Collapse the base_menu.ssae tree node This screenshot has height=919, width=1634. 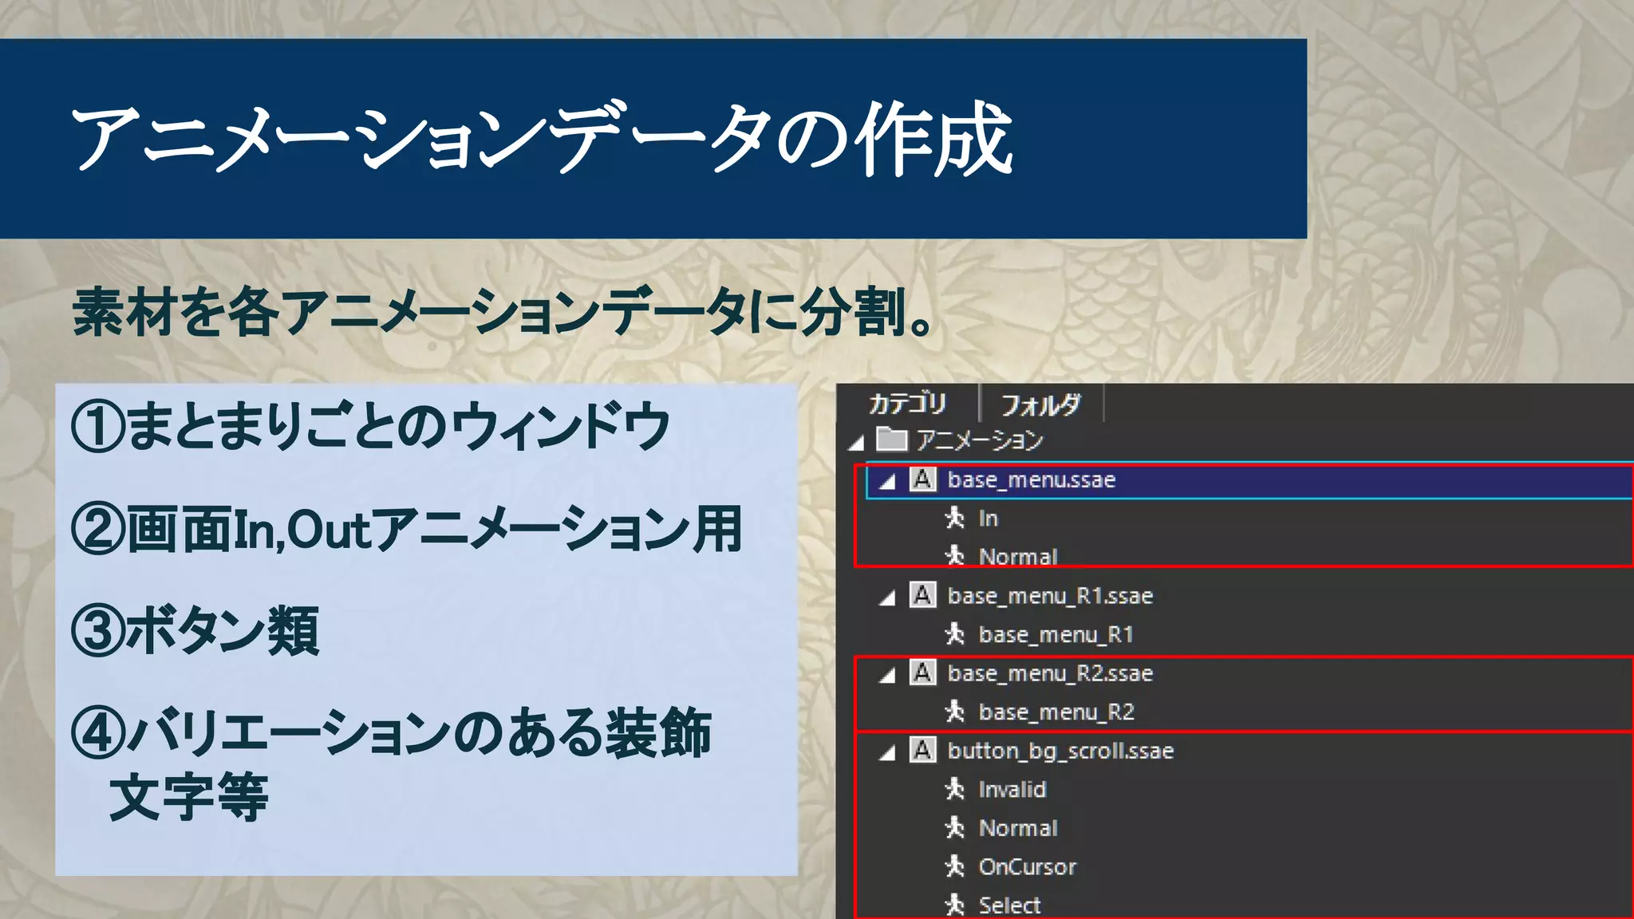[x=887, y=482]
